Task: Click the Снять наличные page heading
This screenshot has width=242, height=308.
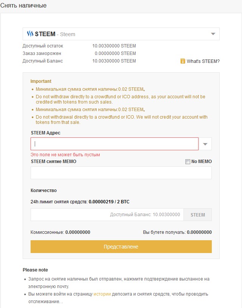Action: tap(23, 6)
